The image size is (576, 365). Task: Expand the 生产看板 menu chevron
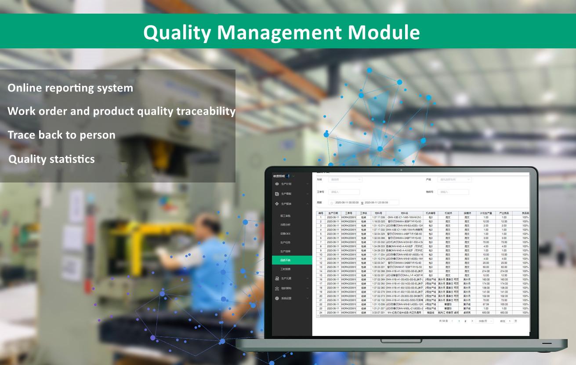[x=307, y=194]
